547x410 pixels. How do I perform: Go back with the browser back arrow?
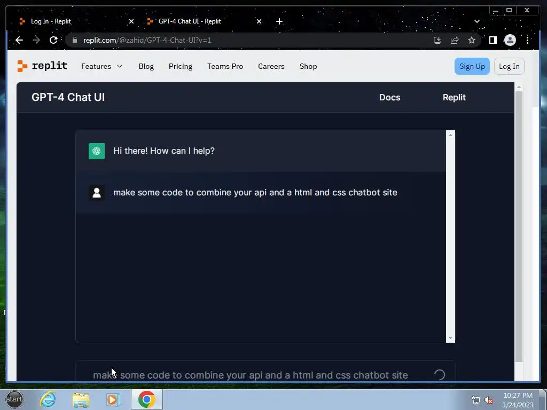[19, 40]
